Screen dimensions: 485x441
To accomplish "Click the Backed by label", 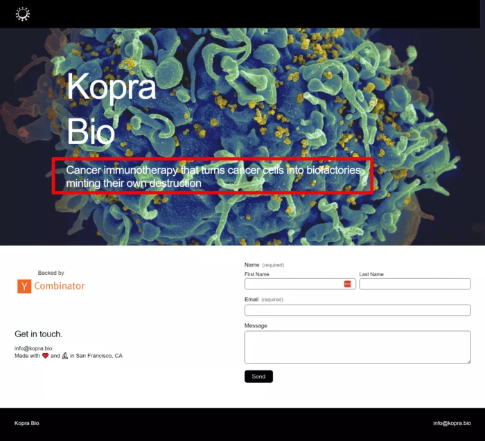I will point(51,273).
